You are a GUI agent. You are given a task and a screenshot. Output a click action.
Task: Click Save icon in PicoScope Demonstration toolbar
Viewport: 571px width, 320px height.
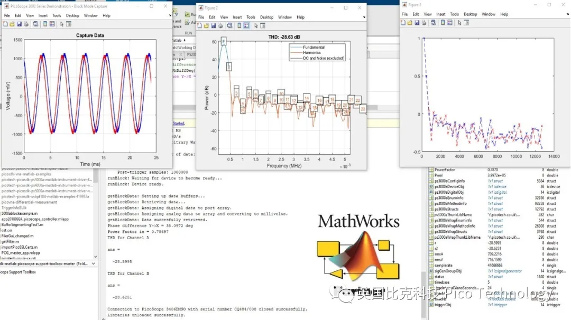tap(19, 24)
